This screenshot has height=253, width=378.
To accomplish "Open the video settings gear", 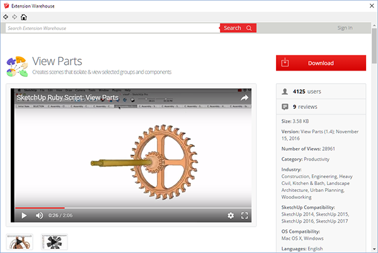I will coord(231,215).
